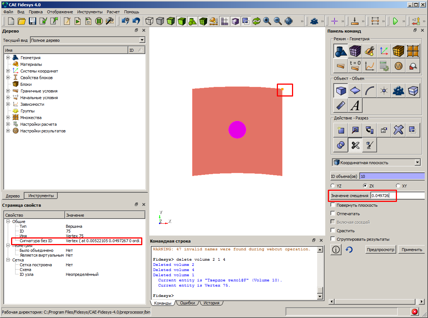Switch to the История tab
This screenshot has height=318, width=428.
211,303
